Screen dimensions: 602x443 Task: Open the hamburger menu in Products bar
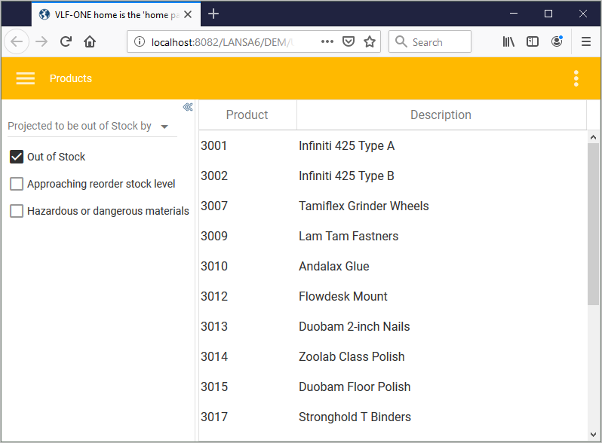[26, 78]
